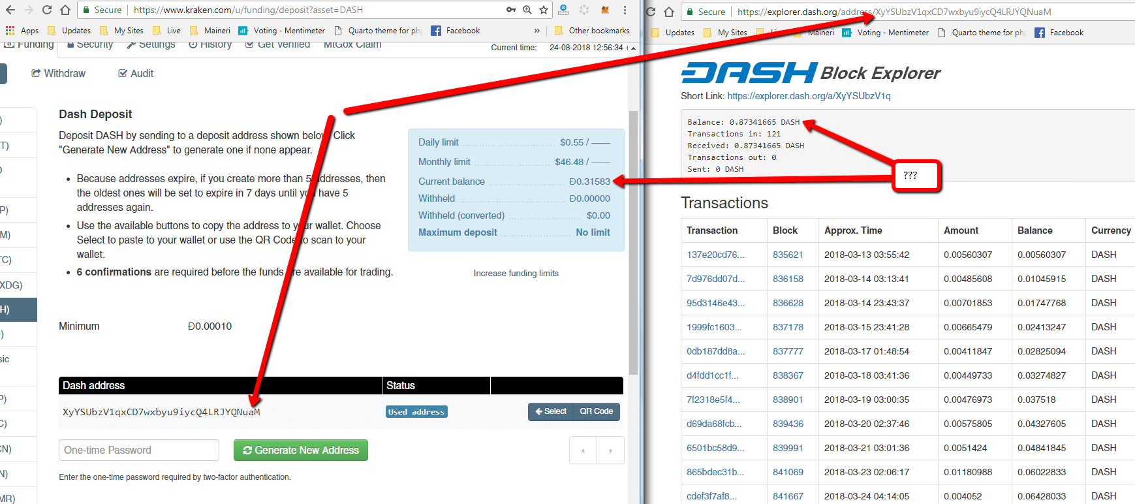Click the Secure padlock in explorer address bar
Screen dimensions: 1135x504
tap(706, 12)
